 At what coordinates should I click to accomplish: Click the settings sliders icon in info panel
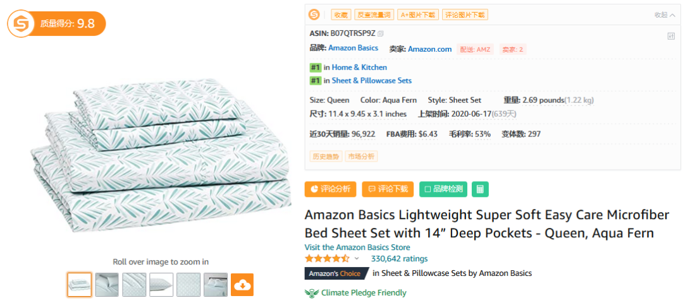coord(671,36)
